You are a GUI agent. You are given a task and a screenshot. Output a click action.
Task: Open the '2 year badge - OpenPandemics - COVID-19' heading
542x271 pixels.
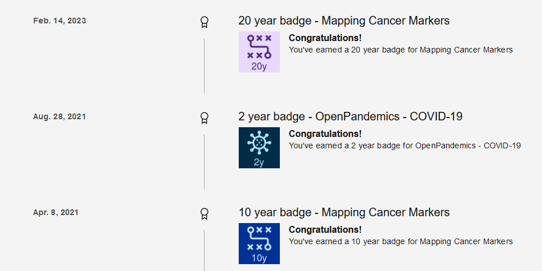point(350,117)
